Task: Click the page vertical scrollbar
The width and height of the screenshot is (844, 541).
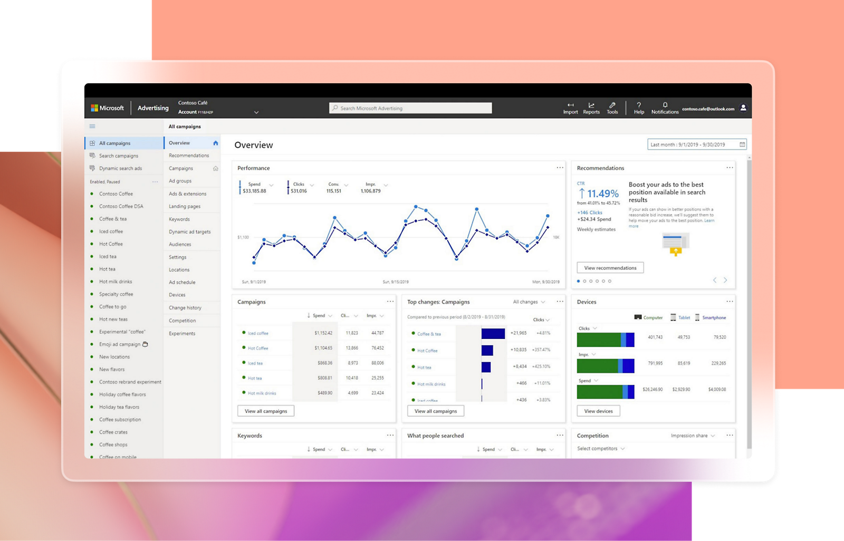Action: [x=749, y=303]
